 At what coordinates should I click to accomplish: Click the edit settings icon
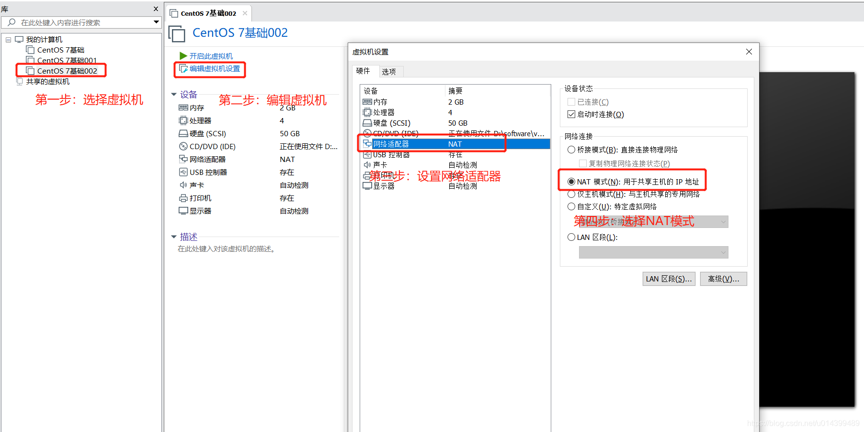click(183, 69)
